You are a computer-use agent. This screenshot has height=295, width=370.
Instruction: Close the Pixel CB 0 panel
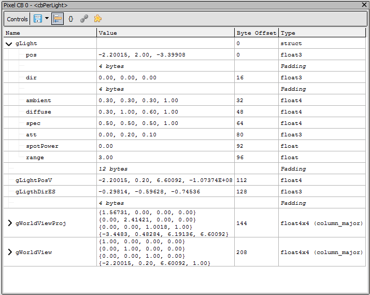pos(364,5)
